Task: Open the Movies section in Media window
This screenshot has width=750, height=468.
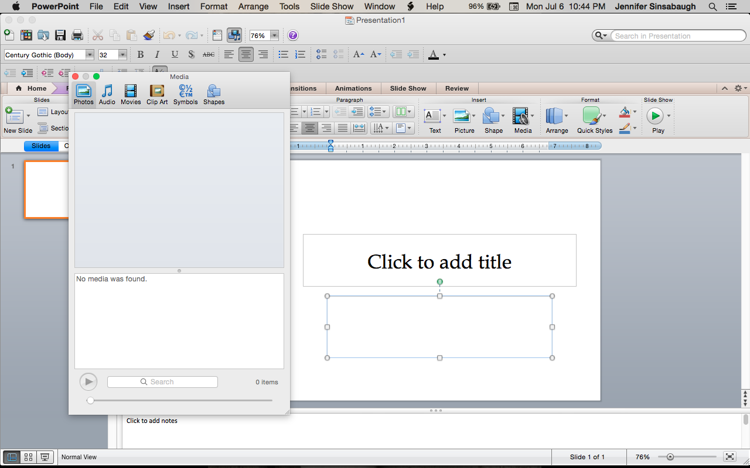Action: point(131,94)
